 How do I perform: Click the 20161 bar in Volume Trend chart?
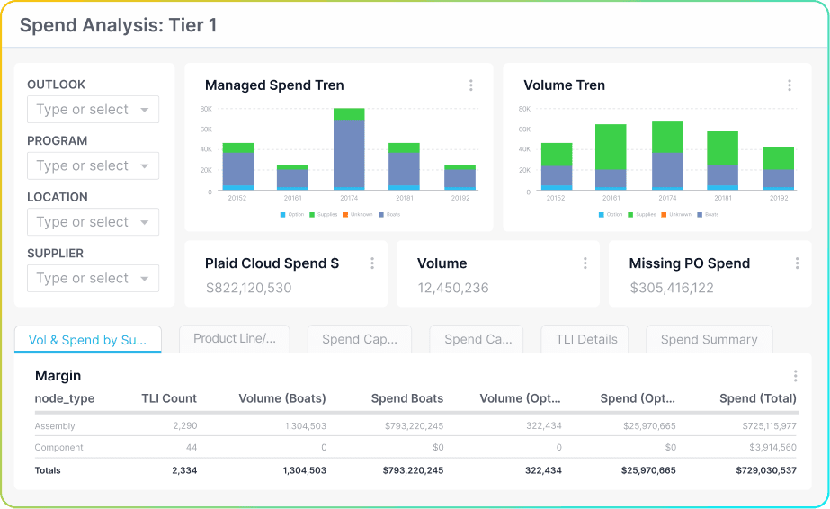tap(611, 157)
